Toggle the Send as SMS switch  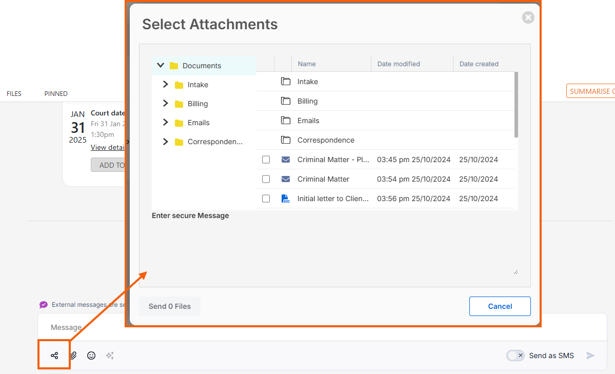515,356
